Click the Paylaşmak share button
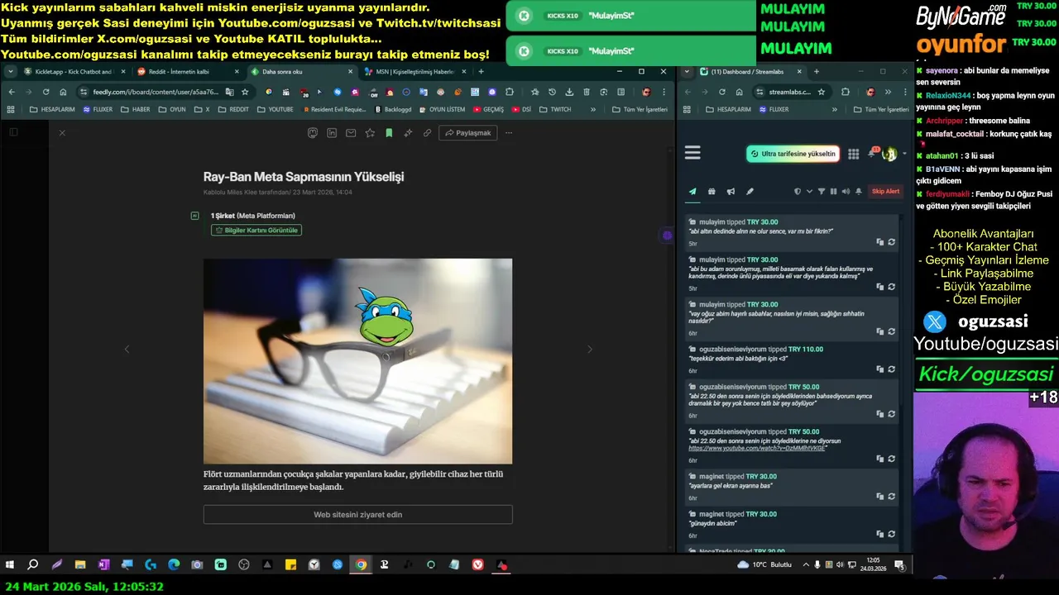Screen dimensions: 1059x595 (x=467, y=132)
